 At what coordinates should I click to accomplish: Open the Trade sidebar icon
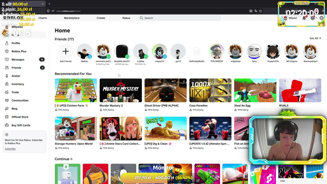pyautogui.click(x=7, y=92)
